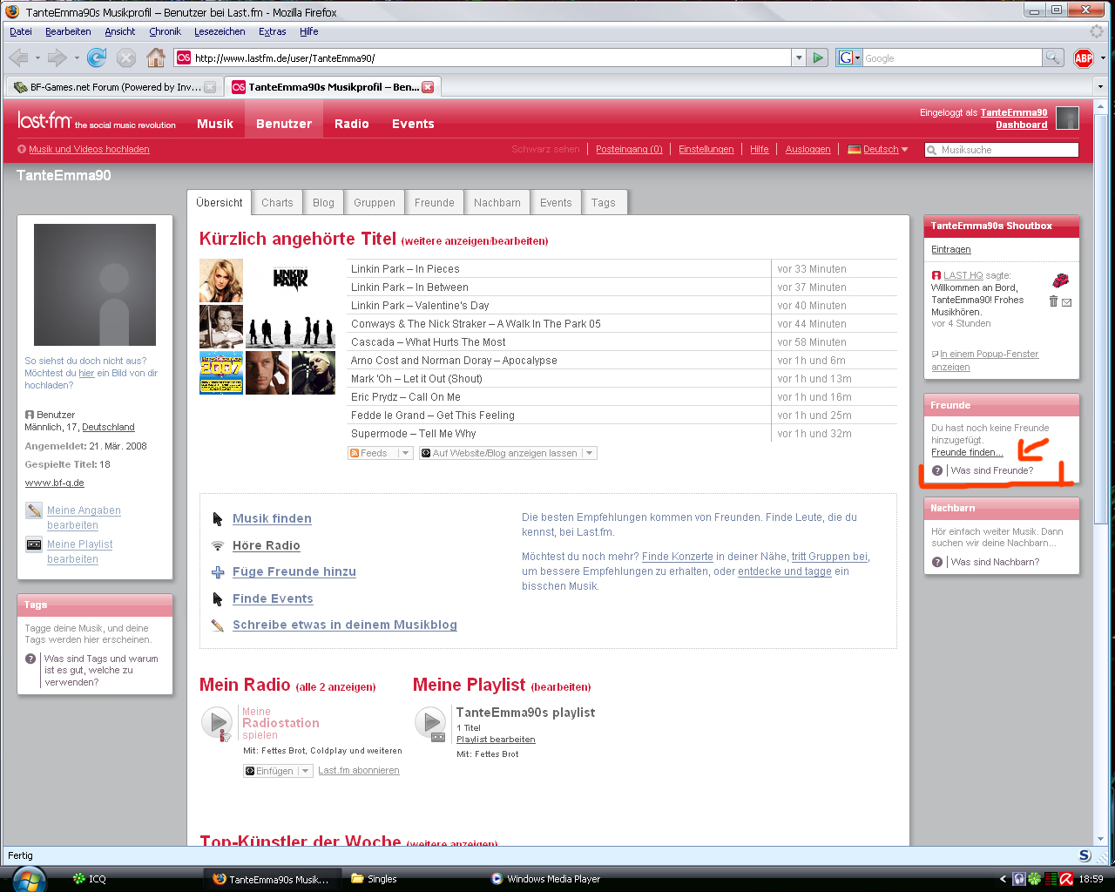Switch to Singles folder in taskbar

[375, 879]
